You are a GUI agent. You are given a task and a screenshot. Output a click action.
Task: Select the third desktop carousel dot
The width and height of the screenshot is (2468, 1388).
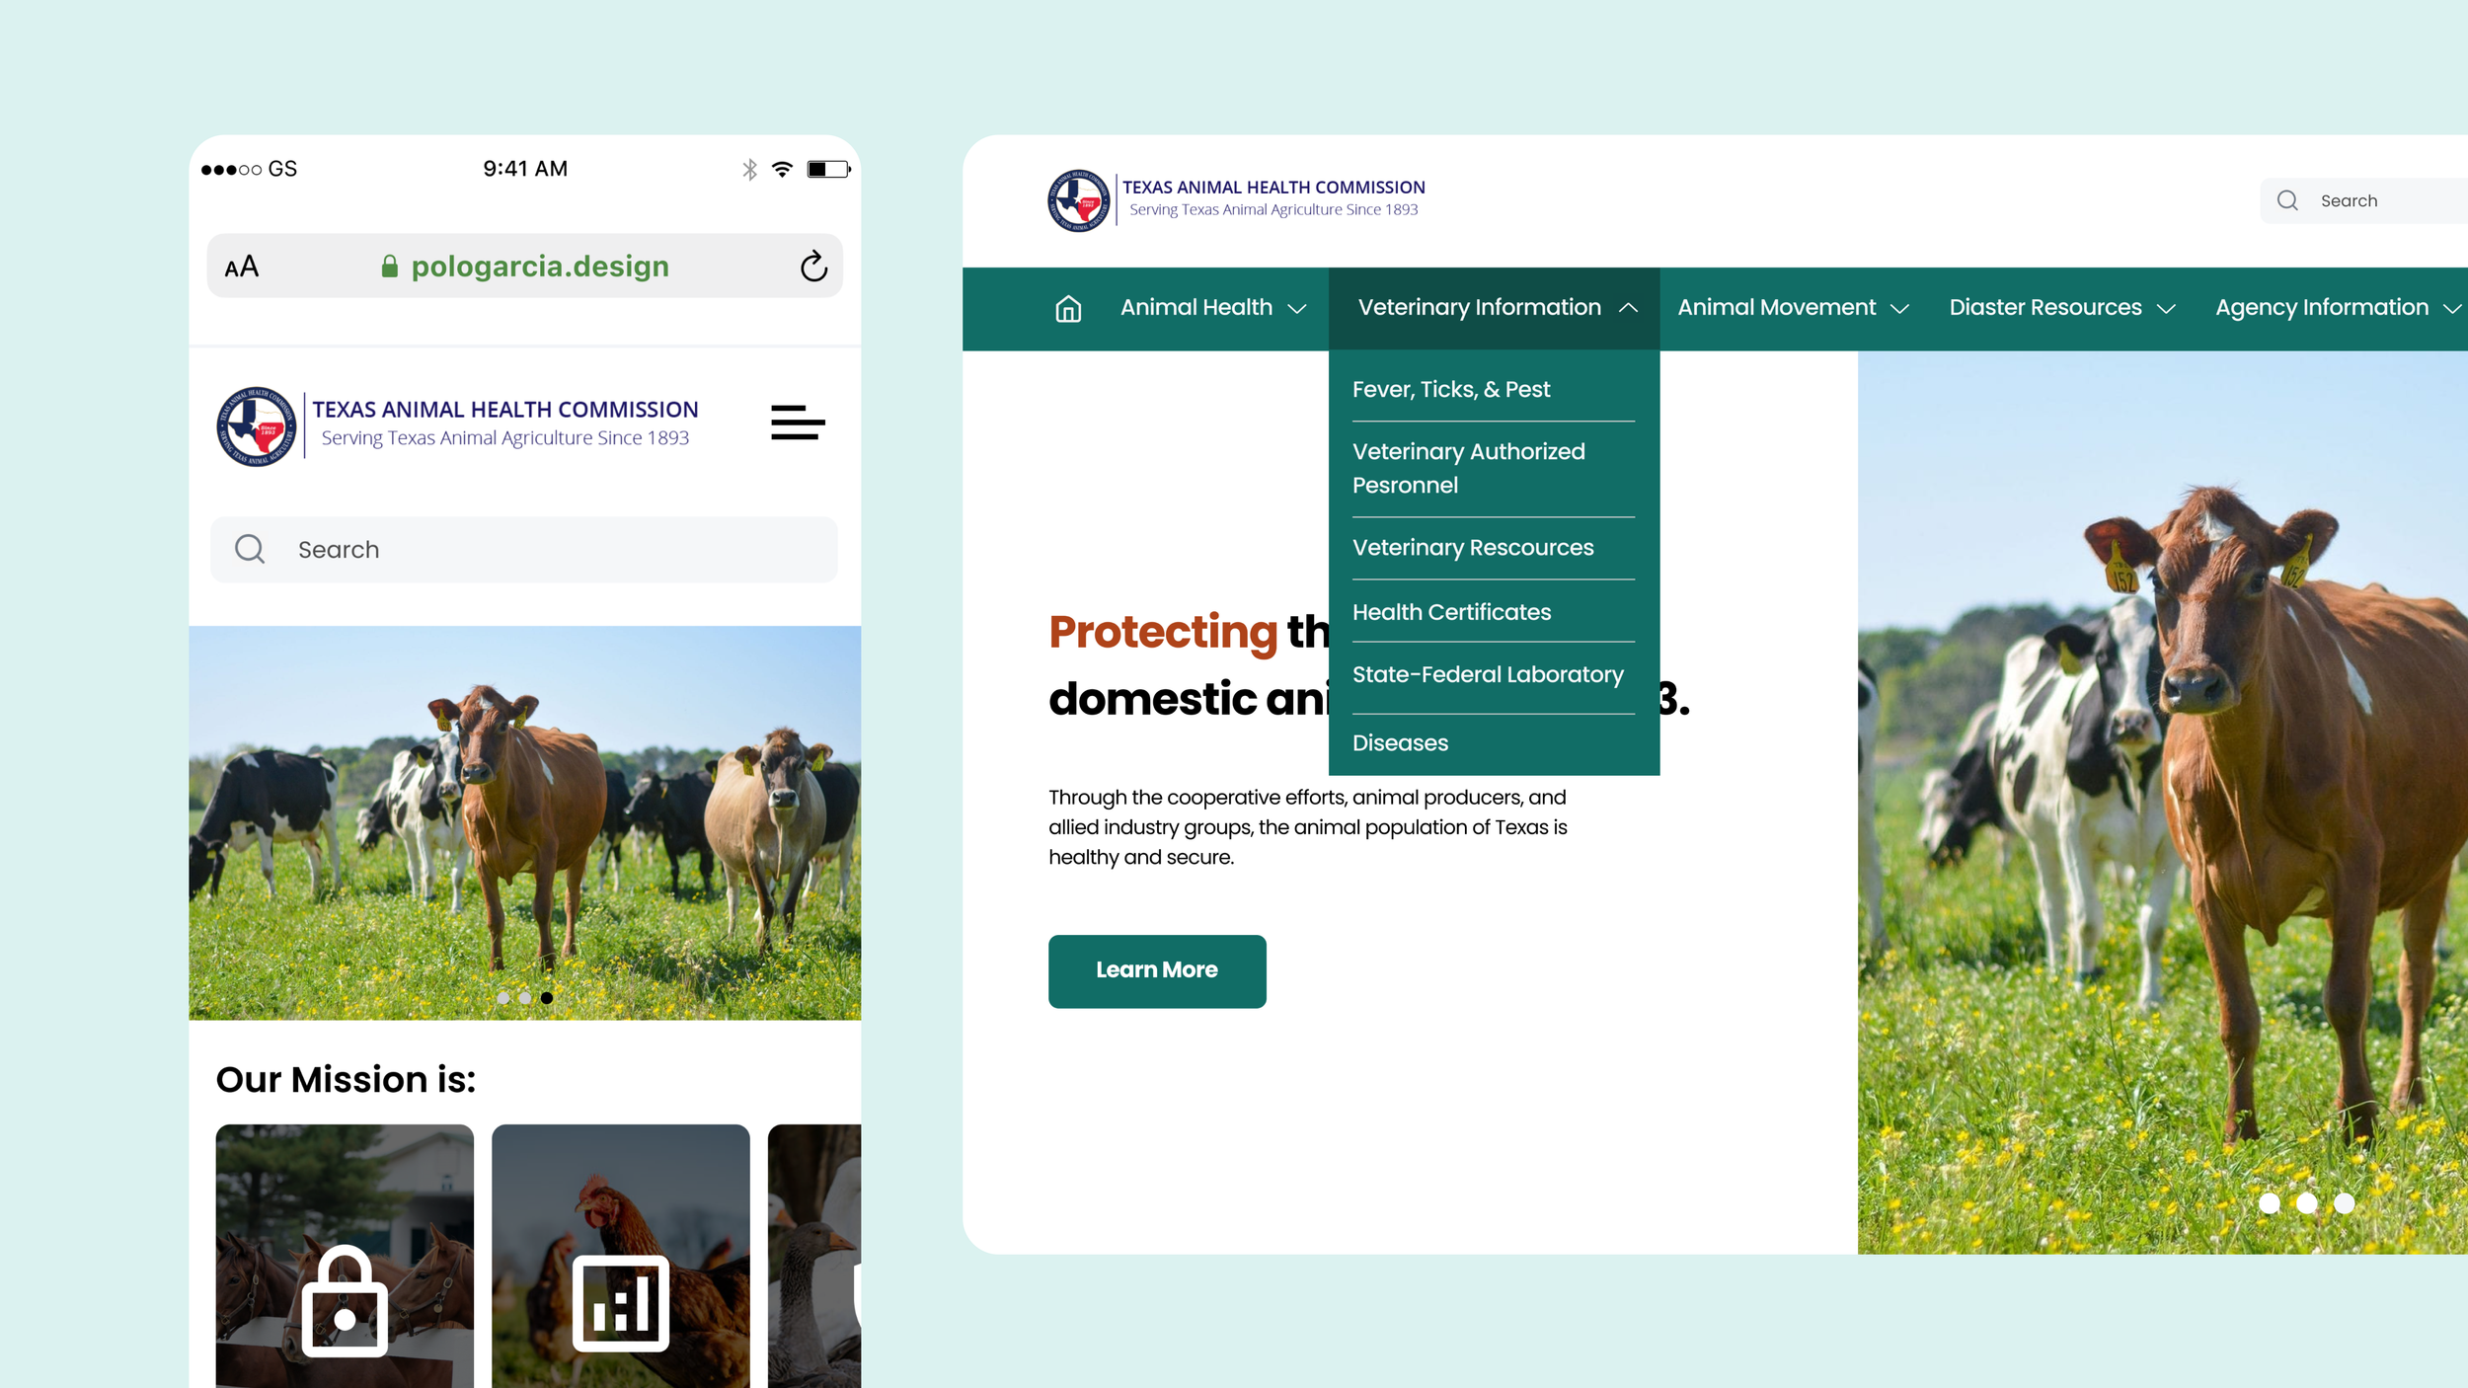[2344, 1202]
